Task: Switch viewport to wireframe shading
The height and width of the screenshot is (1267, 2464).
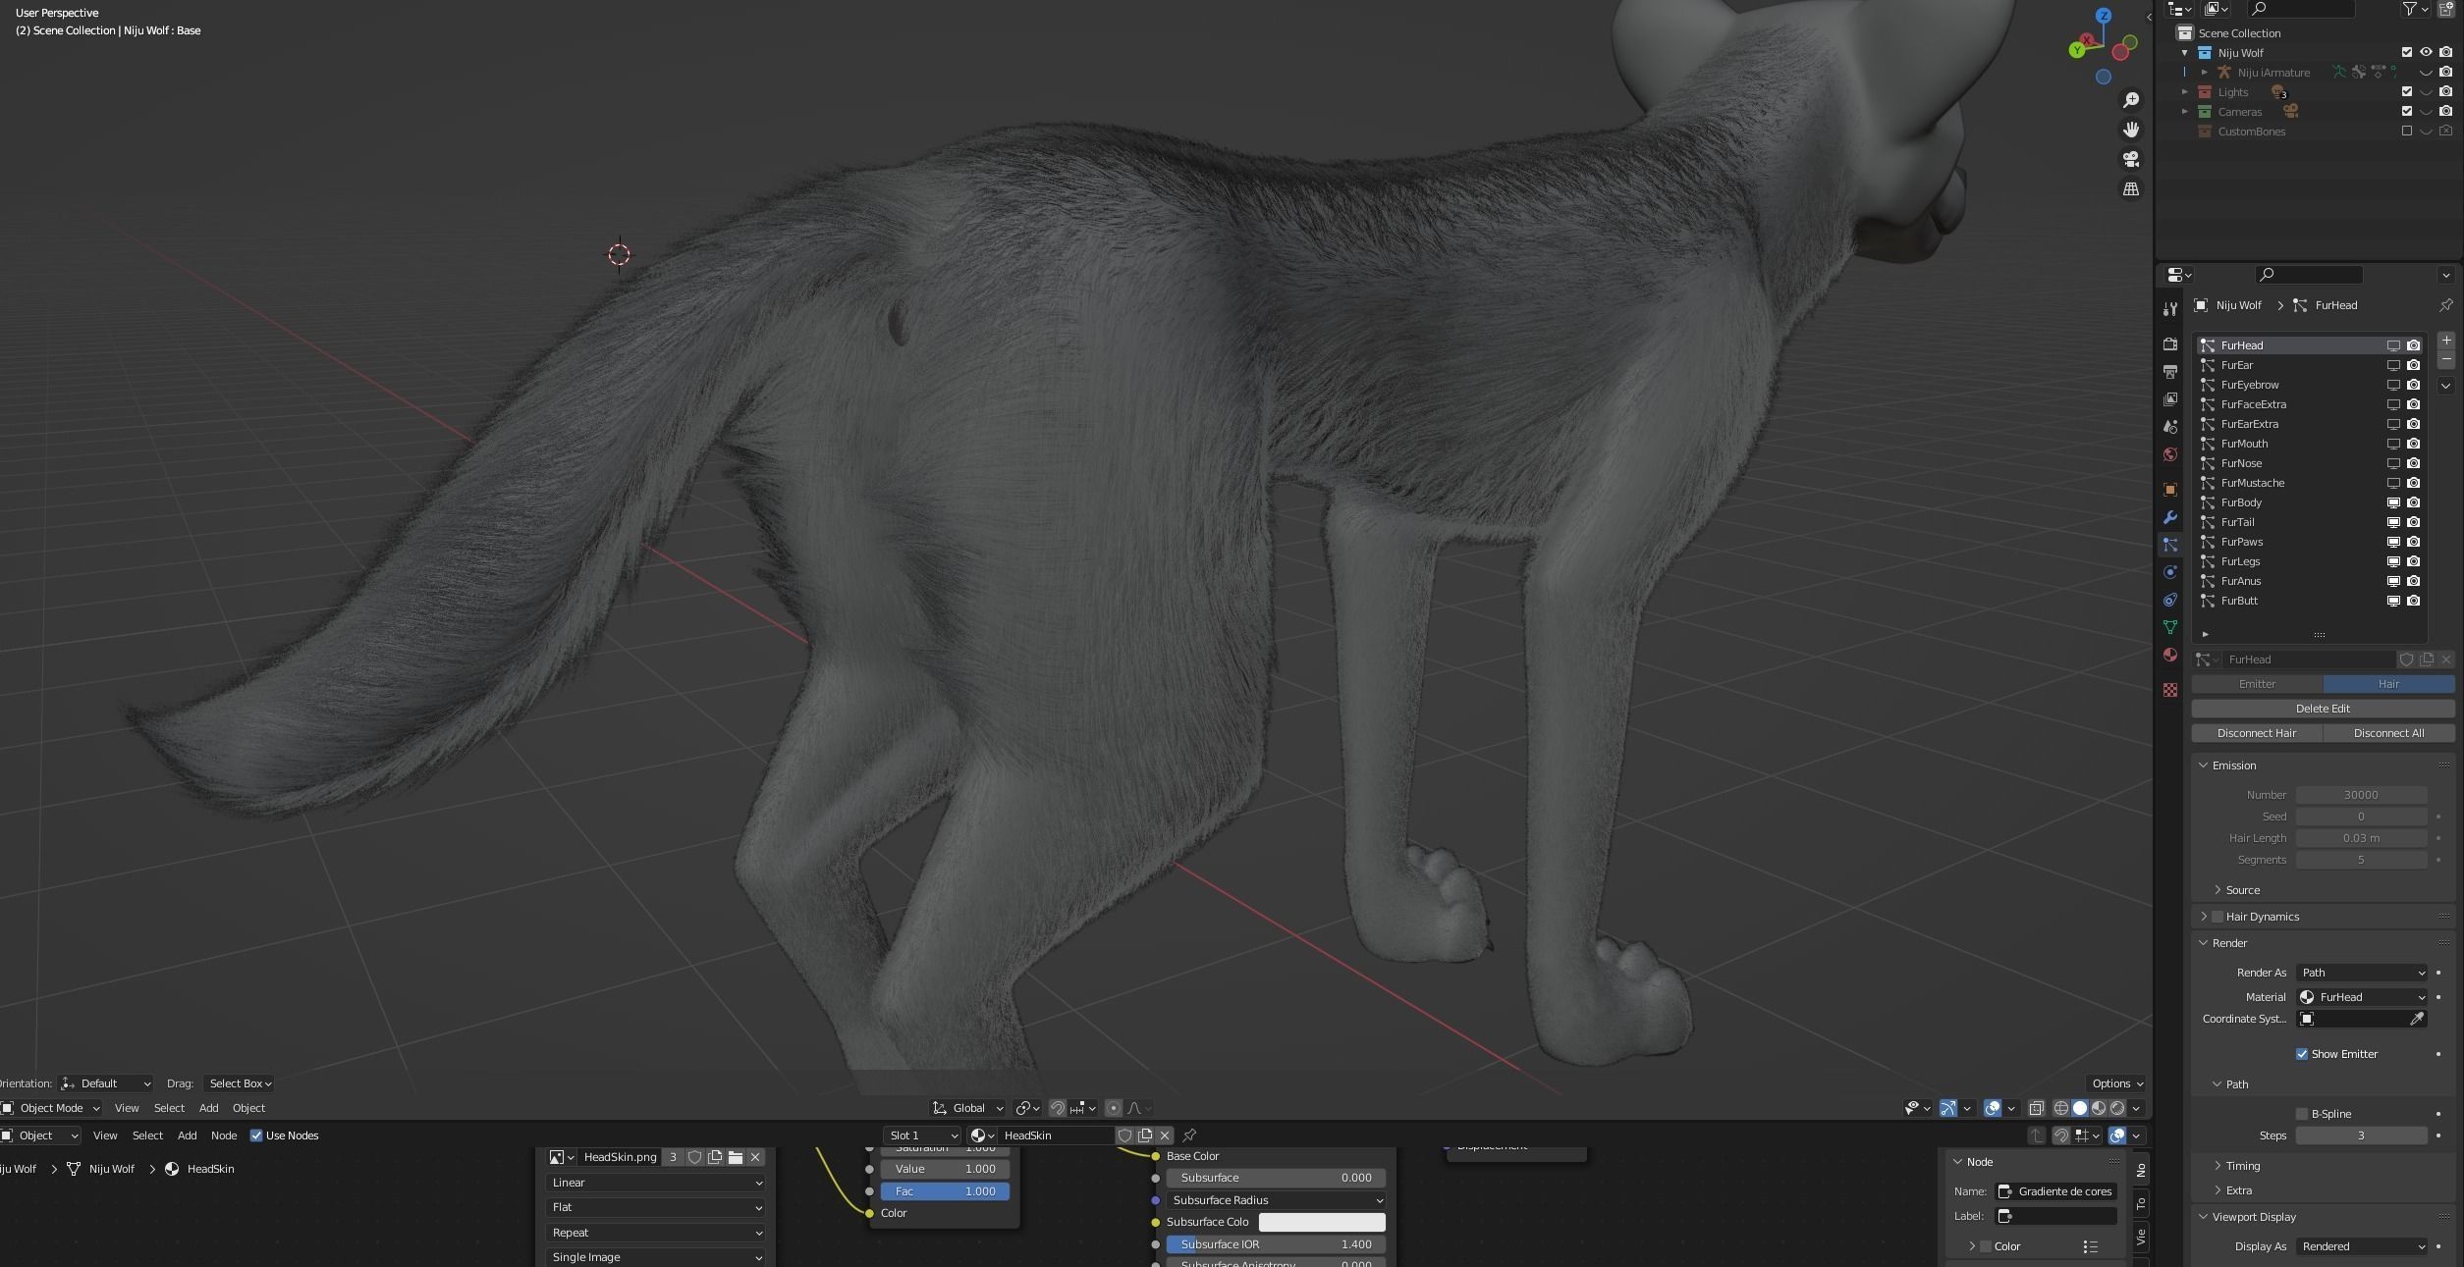Action: point(2061,1108)
